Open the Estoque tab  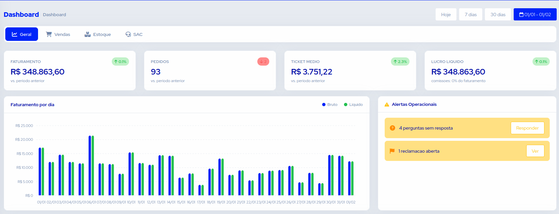[x=98, y=34]
